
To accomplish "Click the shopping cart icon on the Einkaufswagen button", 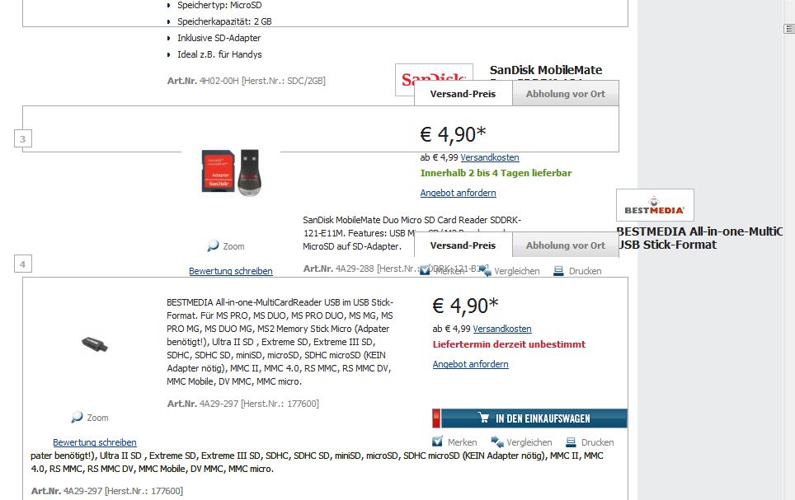I will click(484, 418).
